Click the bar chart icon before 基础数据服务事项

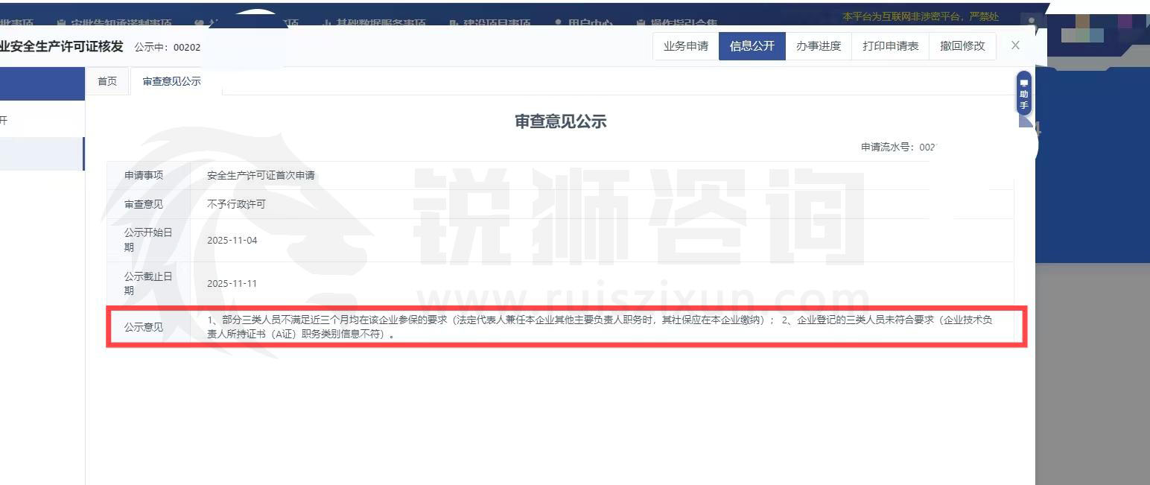pyautogui.click(x=326, y=24)
